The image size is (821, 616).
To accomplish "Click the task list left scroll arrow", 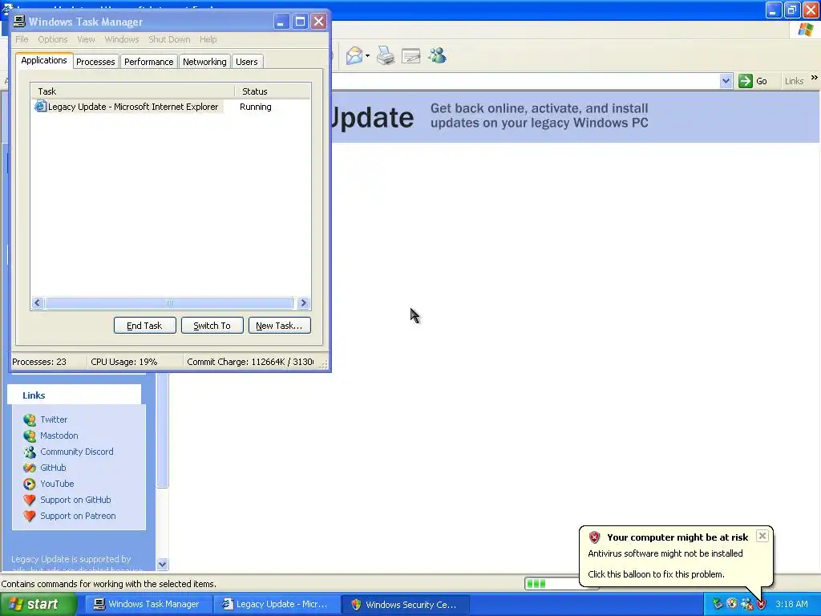I will point(38,302).
